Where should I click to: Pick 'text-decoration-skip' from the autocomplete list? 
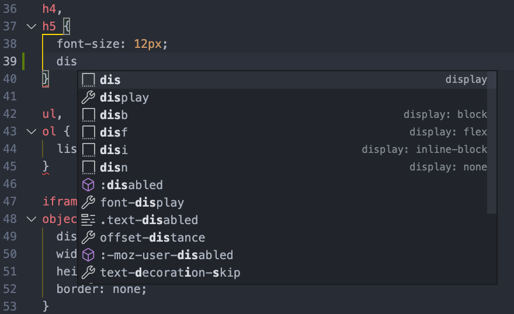point(170,273)
